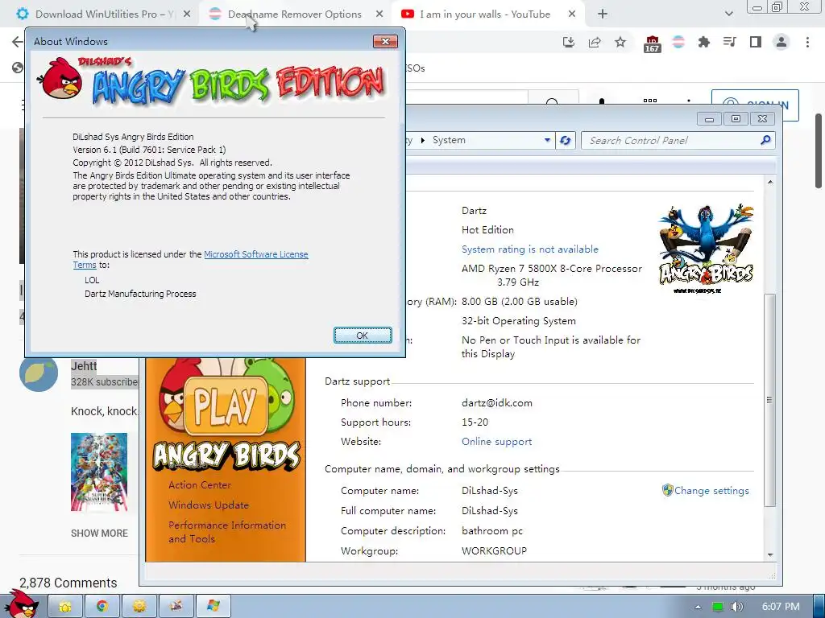Open a new browser tab
Screen dimensions: 825x618
coord(603,14)
